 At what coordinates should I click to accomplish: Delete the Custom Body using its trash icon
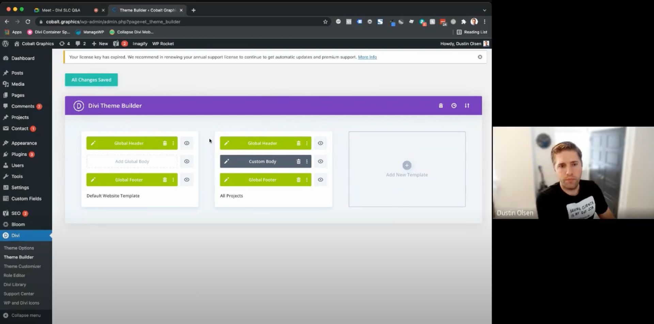click(298, 161)
